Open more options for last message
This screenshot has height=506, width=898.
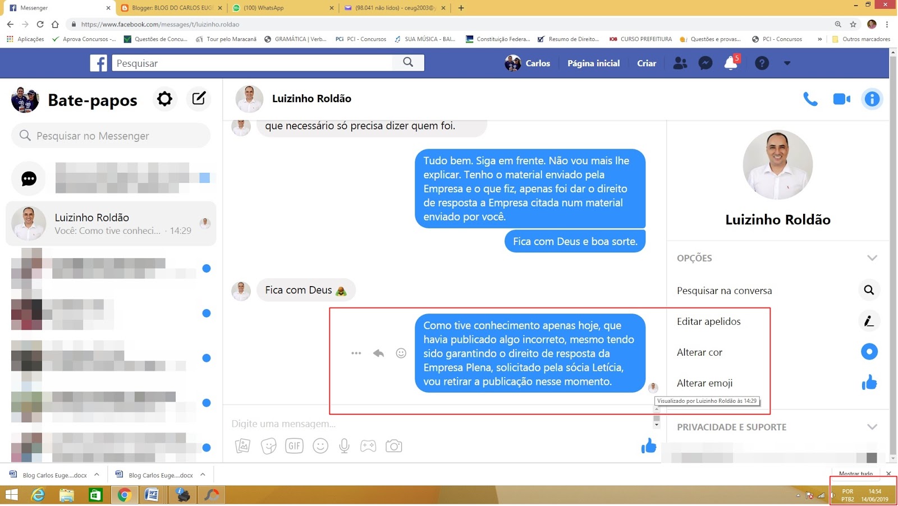click(x=356, y=353)
